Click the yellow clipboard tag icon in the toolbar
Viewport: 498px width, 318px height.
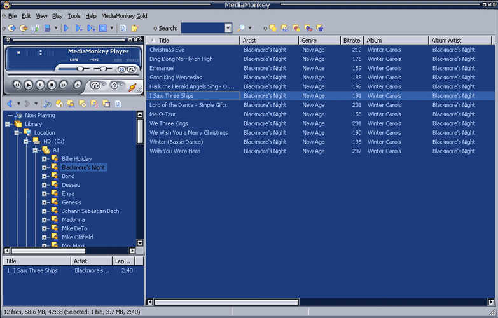(x=135, y=28)
